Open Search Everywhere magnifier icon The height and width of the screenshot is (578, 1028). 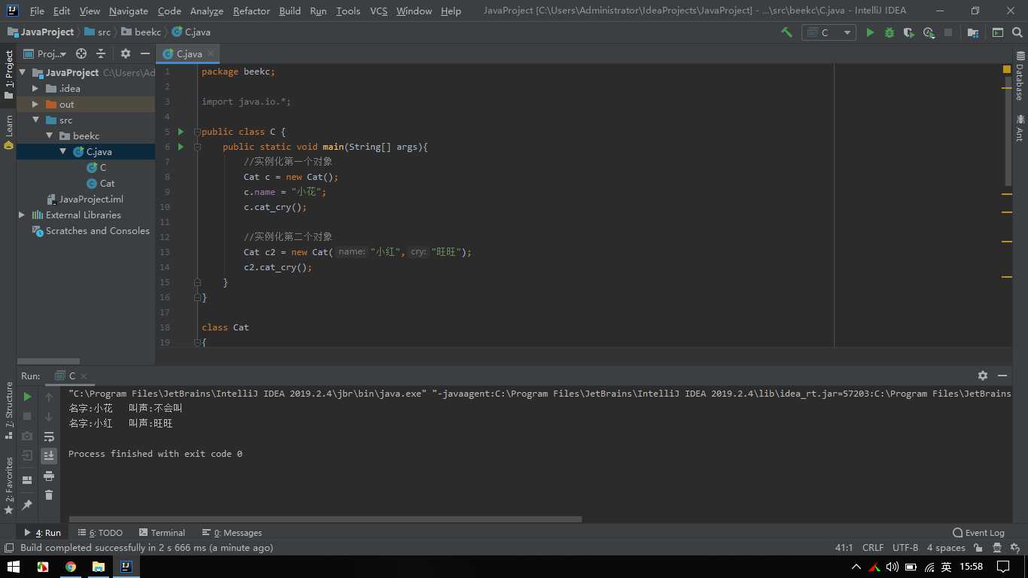click(x=1017, y=32)
